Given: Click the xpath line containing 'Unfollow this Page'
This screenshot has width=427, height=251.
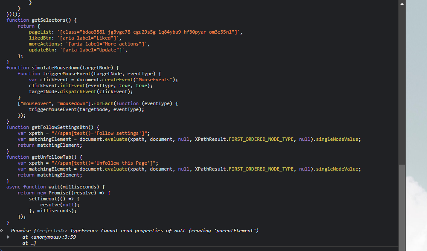Looking at the screenshot, I should pos(88,163).
